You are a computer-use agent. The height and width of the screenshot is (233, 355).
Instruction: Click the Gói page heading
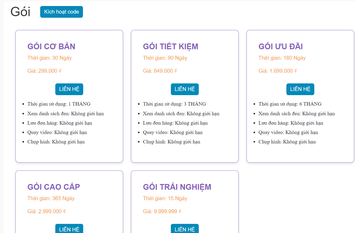pos(20,12)
